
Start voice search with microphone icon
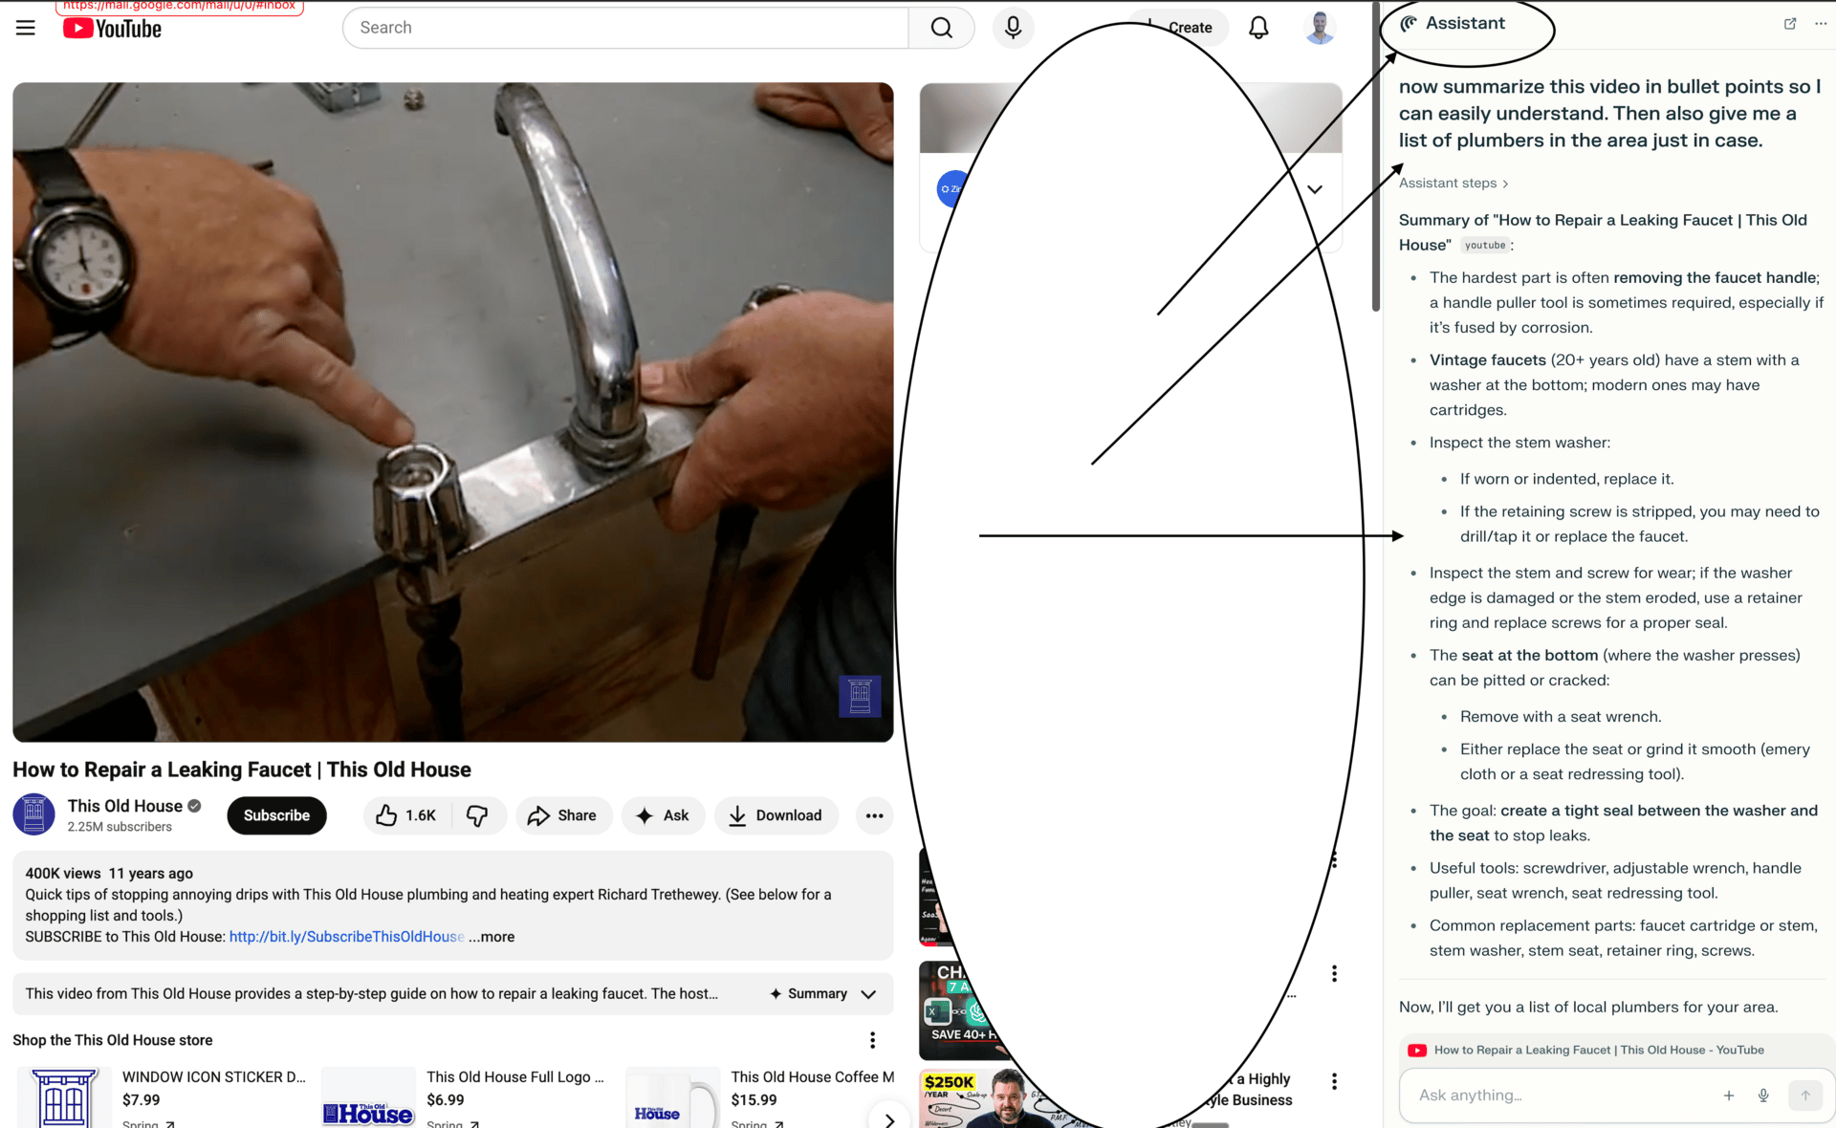click(1013, 28)
